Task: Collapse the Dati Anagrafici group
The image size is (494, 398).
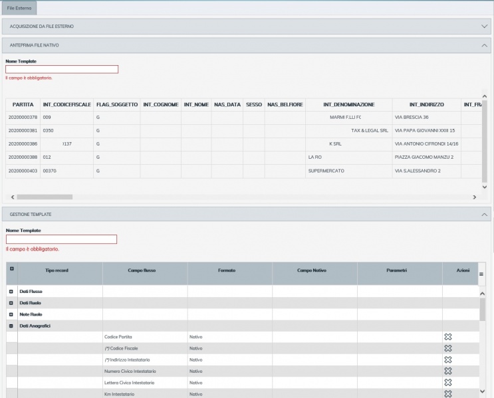Action: point(11,326)
